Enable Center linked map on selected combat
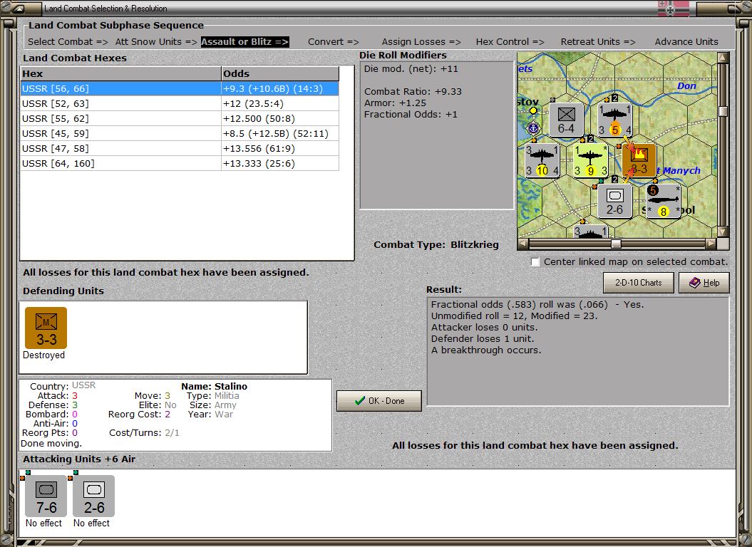This screenshot has width=752, height=547. [535, 262]
